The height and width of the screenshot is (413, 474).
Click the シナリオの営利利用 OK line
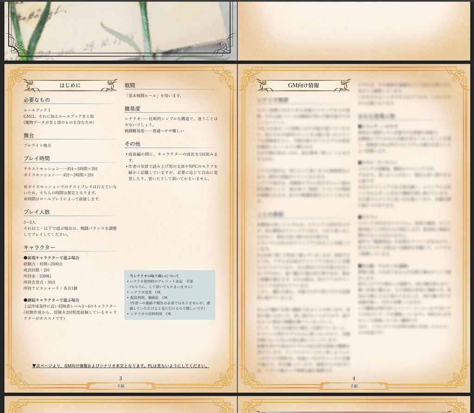pyautogui.click(x=149, y=314)
